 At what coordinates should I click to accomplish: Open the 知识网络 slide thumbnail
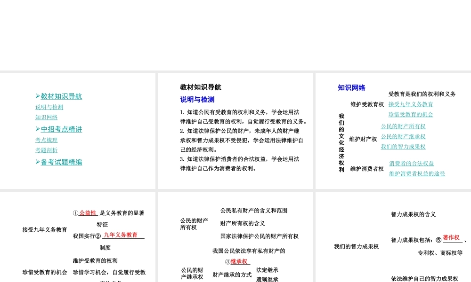point(393,131)
